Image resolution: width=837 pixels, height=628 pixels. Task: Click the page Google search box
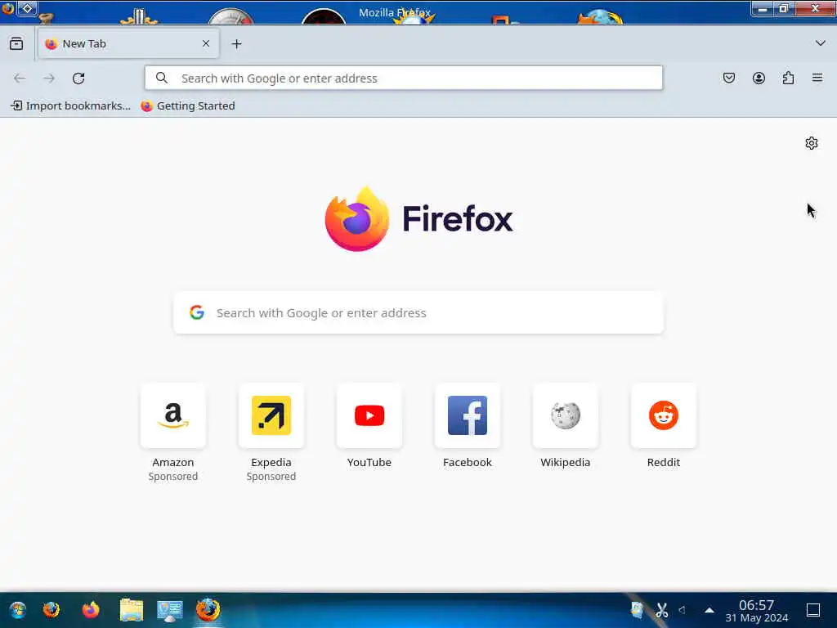[x=418, y=313]
